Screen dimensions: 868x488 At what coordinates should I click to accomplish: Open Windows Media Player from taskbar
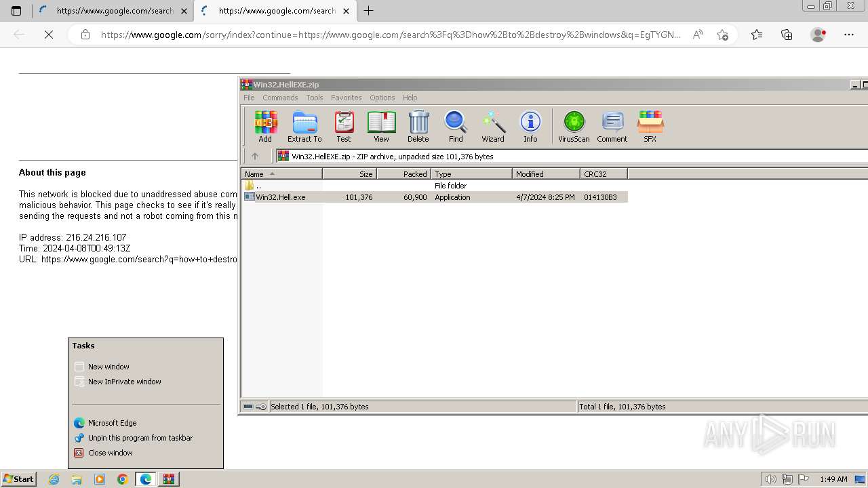coord(100,479)
